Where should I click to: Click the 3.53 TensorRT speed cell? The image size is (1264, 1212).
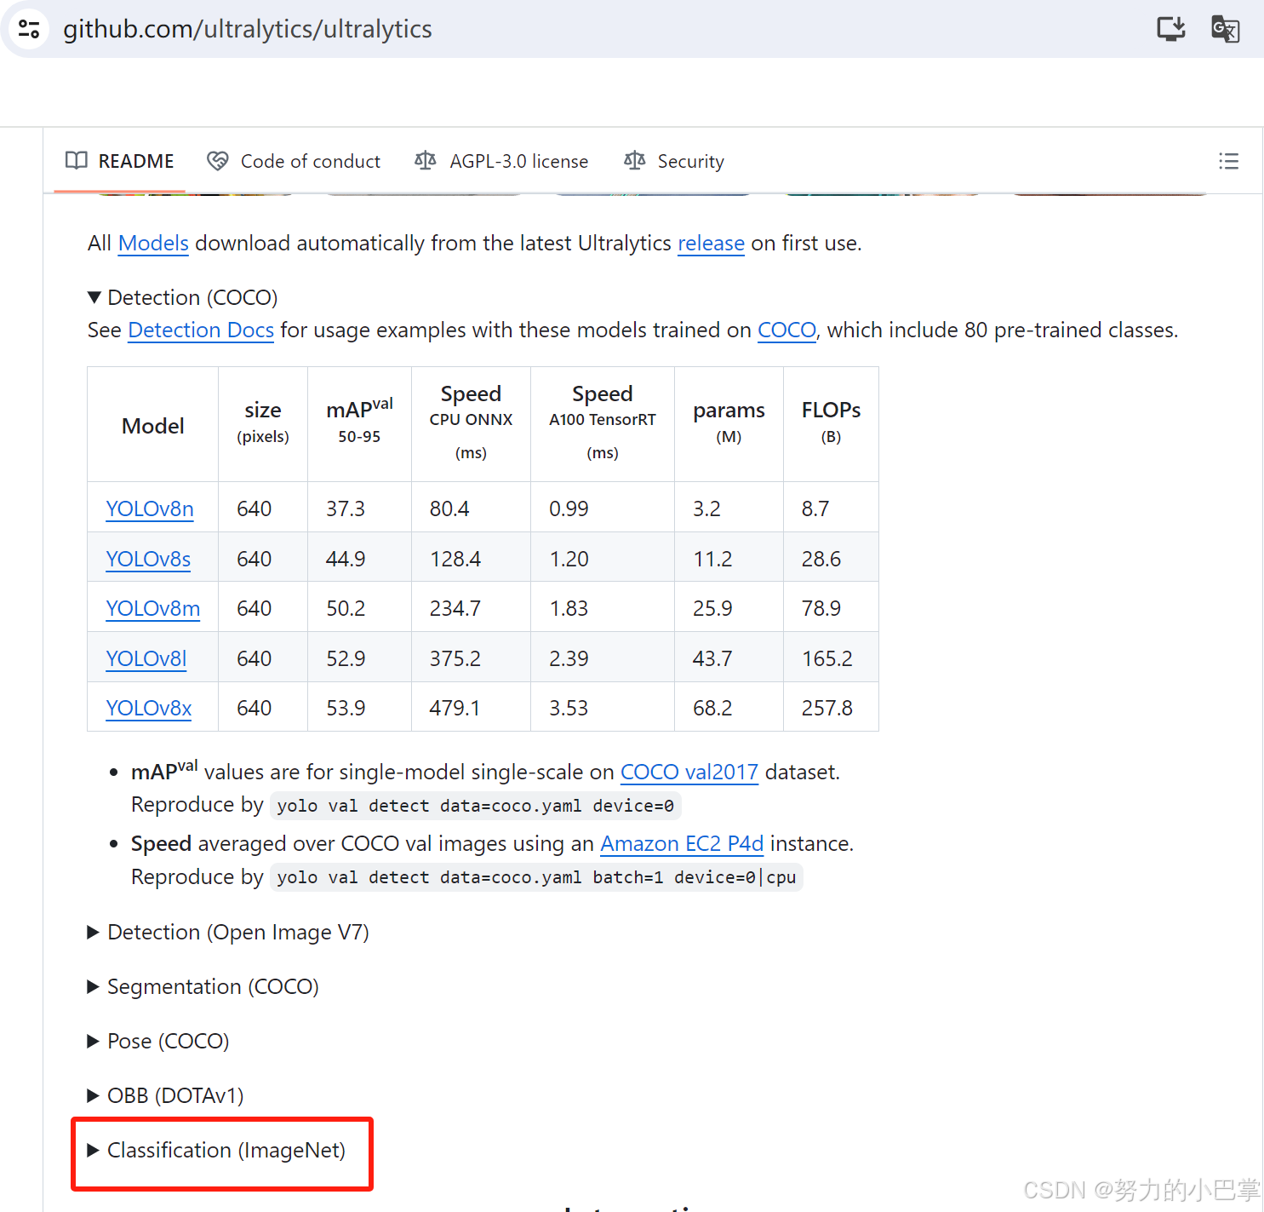(603, 708)
